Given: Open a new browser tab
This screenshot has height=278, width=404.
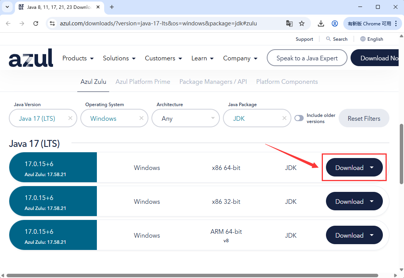Looking at the screenshot, I should pos(111,7).
